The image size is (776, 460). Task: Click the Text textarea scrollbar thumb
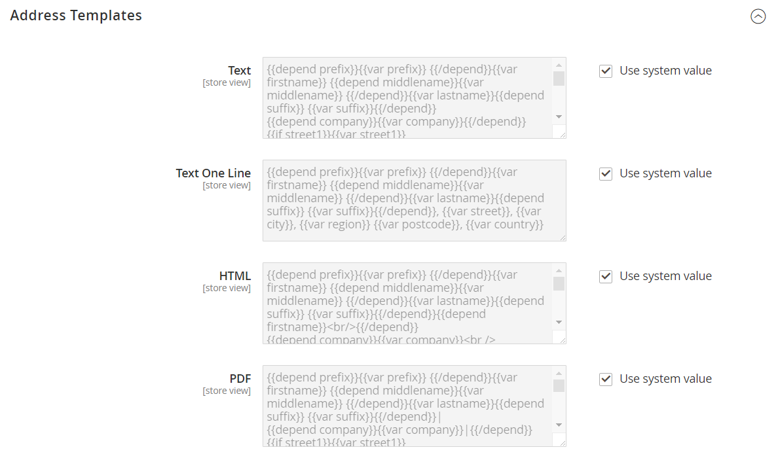pyautogui.click(x=559, y=79)
